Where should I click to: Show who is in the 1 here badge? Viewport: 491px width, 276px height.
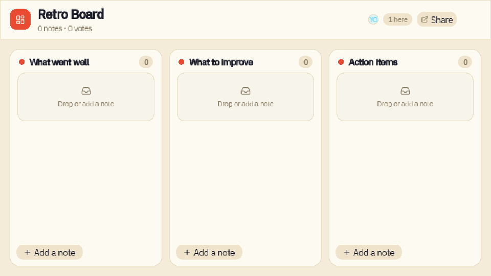coord(397,19)
